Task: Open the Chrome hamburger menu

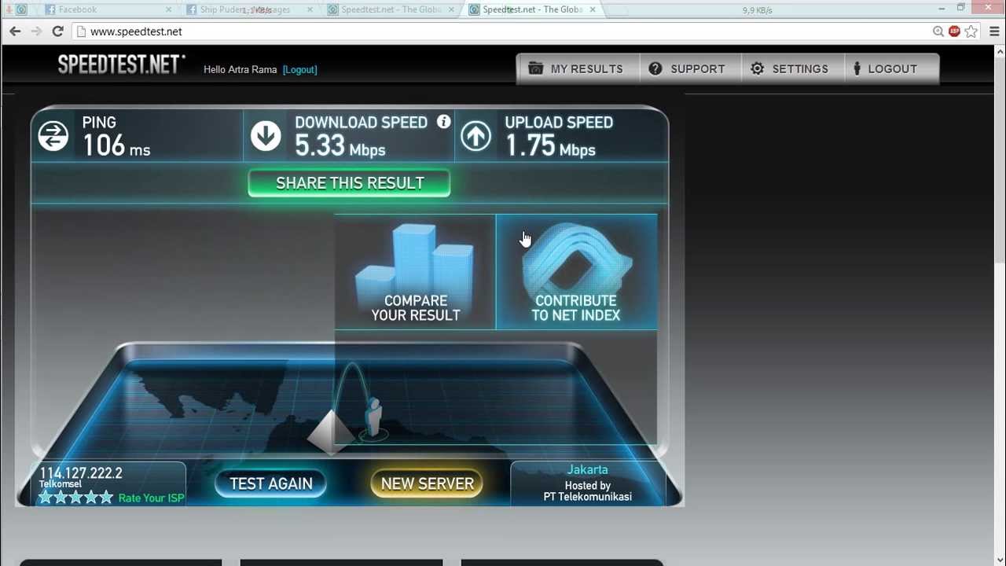Action: pyautogui.click(x=993, y=31)
